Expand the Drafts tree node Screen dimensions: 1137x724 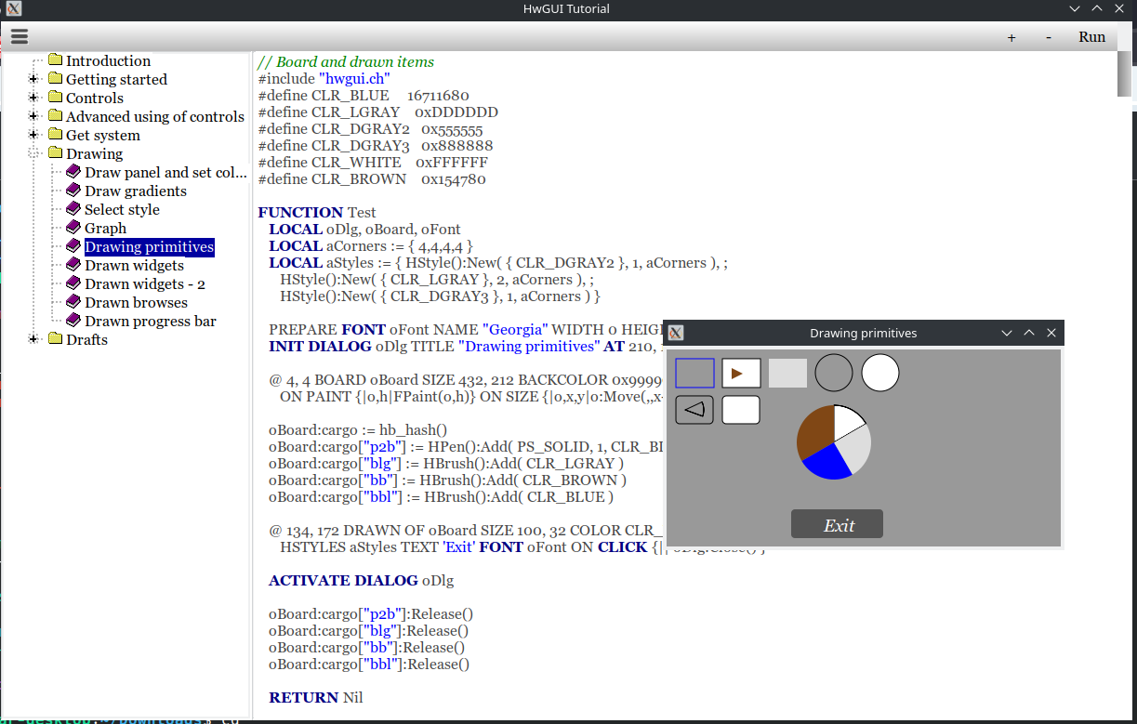[34, 339]
